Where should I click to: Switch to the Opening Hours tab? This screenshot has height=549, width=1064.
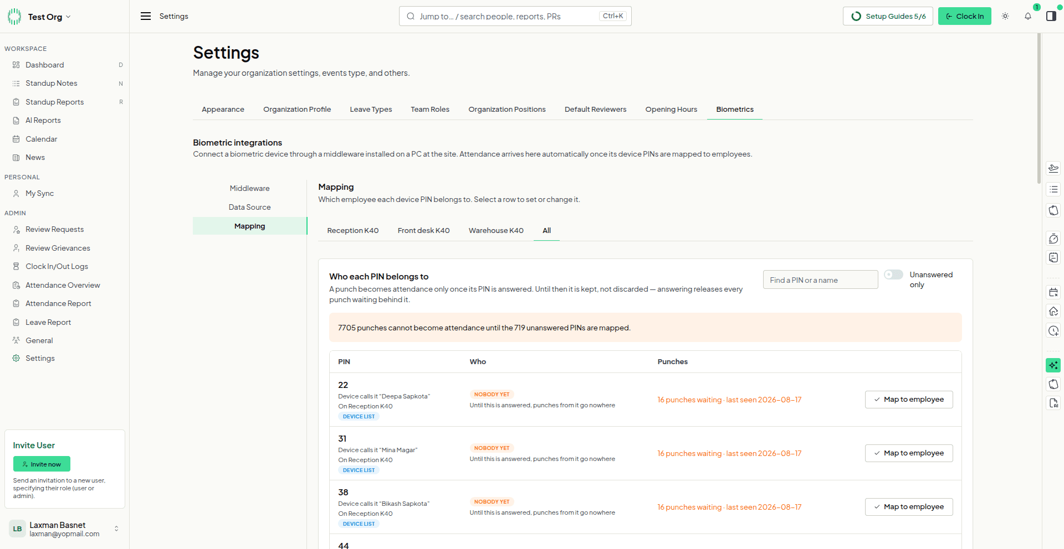pyautogui.click(x=671, y=110)
